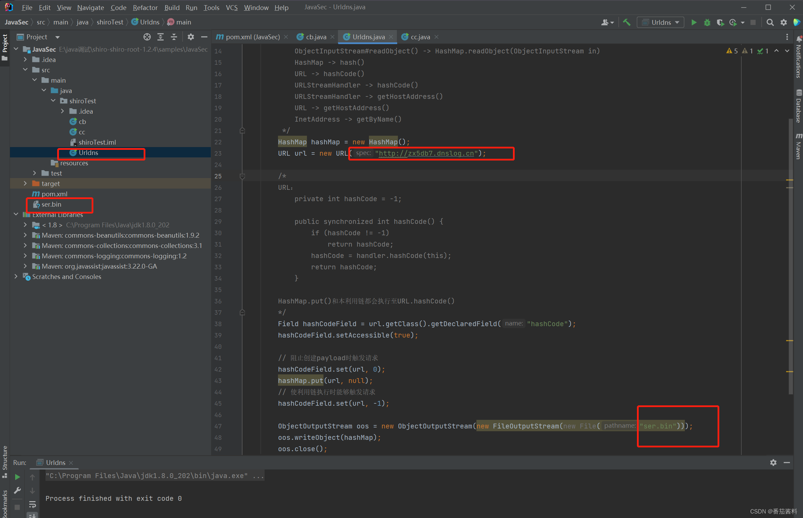Toggle soft-wrap in Run console
Screen dimensions: 803x518
[x=32, y=505]
